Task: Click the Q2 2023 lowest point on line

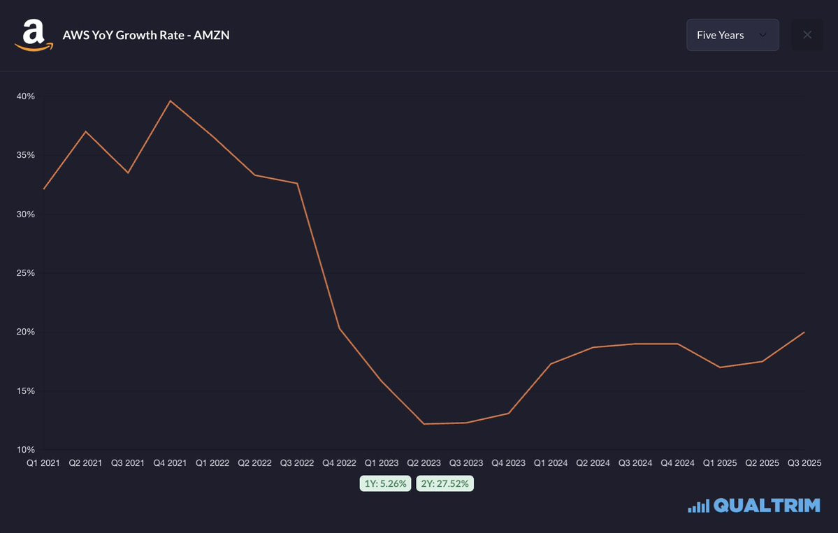Action: 424,424
